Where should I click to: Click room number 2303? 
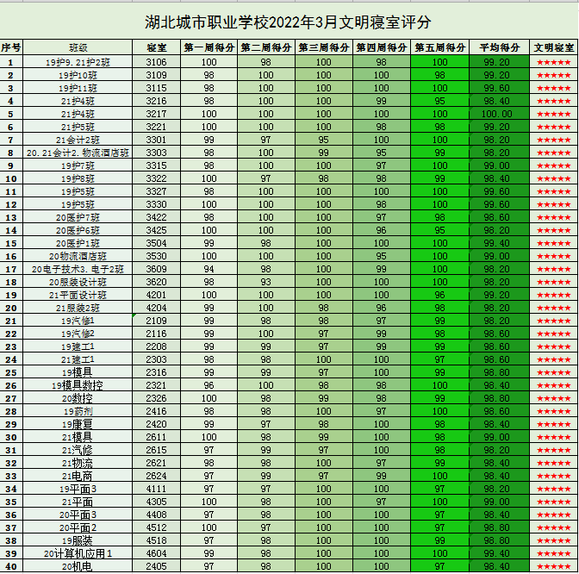click(x=156, y=359)
